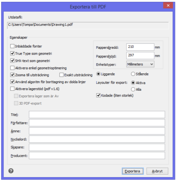Enable Aktivera lagerstöd (pdf v1.6)
The width and height of the screenshot is (176, 180).
pyautogui.click(x=12, y=89)
